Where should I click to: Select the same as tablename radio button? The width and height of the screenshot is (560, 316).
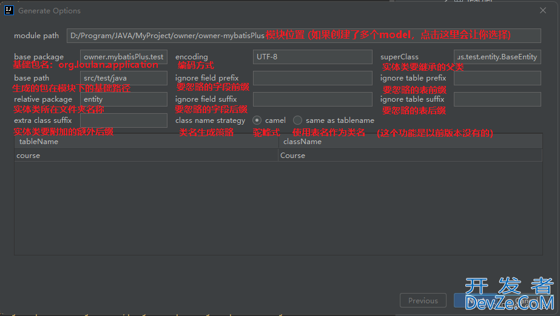point(297,120)
